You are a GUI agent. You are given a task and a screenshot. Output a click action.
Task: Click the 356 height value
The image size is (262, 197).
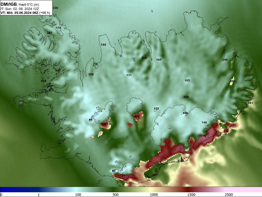click(x=91, y=74)
